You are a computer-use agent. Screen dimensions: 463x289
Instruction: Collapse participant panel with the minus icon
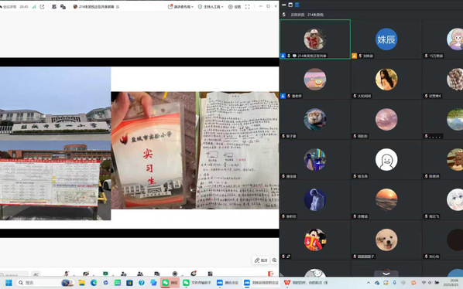tap(284, 5)
